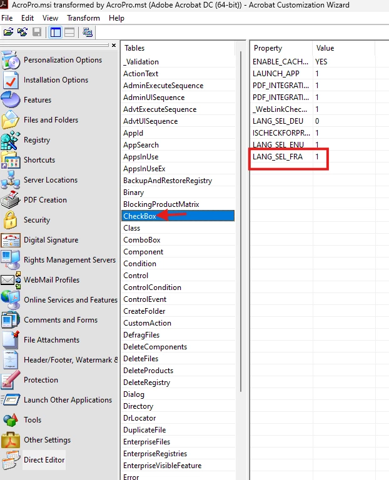Screen dimensions: 389x480
Task: Click the 0 value of LANG_SEL_DEU
Action: click(x=317, y=121)
